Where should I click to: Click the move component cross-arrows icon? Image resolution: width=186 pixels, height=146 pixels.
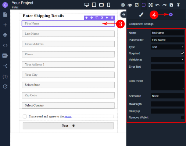pos(92,18)
